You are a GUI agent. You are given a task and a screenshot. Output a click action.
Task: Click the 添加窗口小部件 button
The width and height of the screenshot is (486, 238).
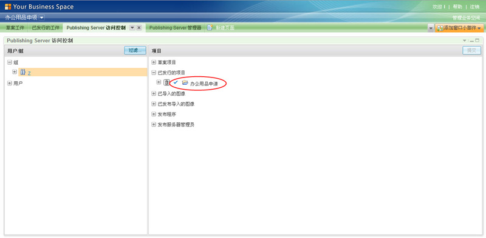point(459,28)
